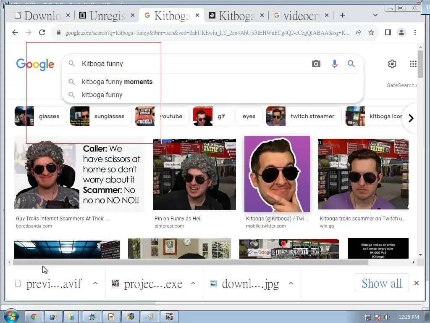The image size is (430, 323).
Task: Filter images by glasses chip
Action: pos(40,116)
